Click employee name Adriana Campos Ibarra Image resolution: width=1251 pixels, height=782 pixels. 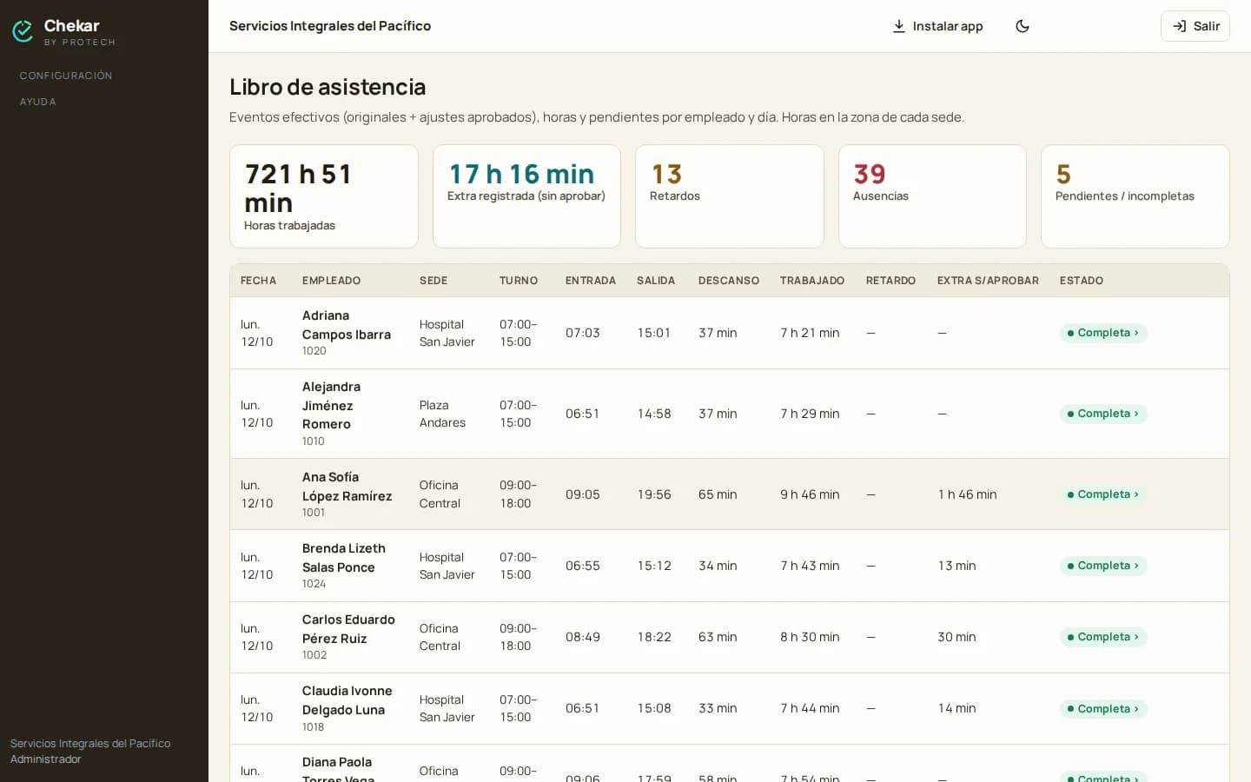pyautogui.click(x=346, y=325)
